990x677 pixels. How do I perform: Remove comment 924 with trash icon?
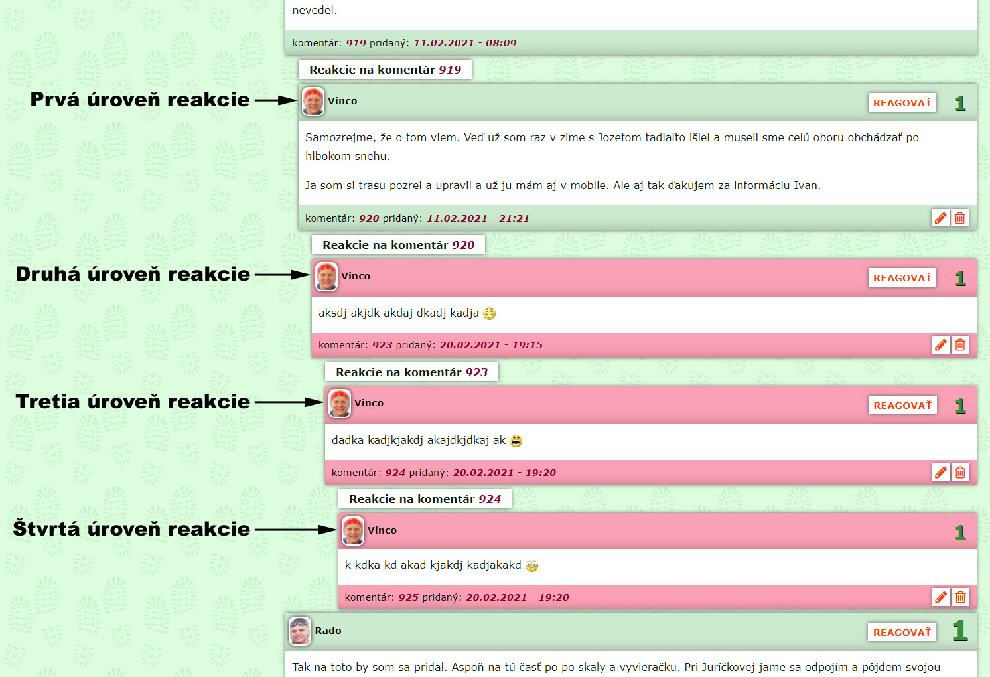point(960,473)
